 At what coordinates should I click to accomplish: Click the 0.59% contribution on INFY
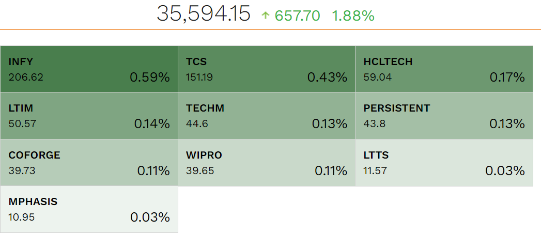[x=149, y=77]
